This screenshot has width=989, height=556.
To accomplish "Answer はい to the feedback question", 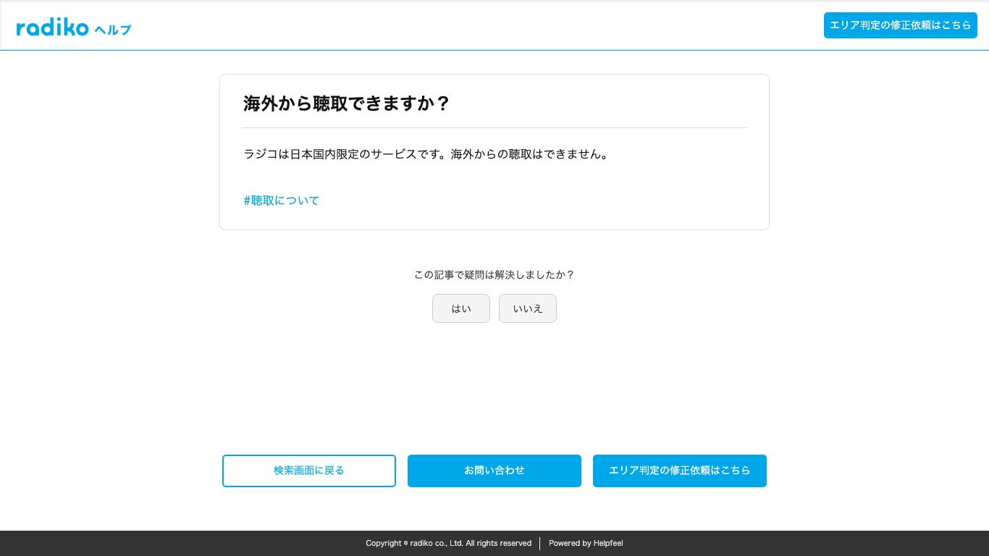I will [461, 308].
